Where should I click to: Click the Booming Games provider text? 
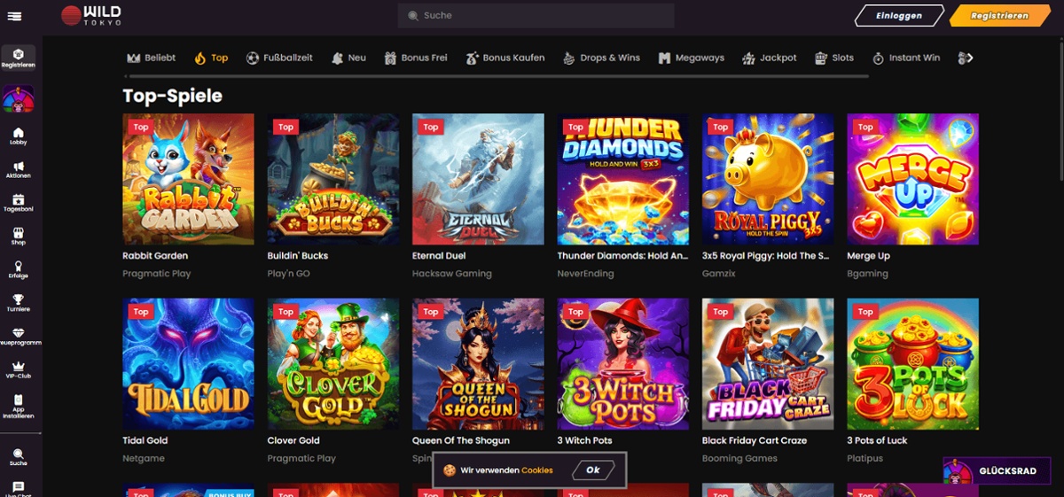(x=739, y=459)
